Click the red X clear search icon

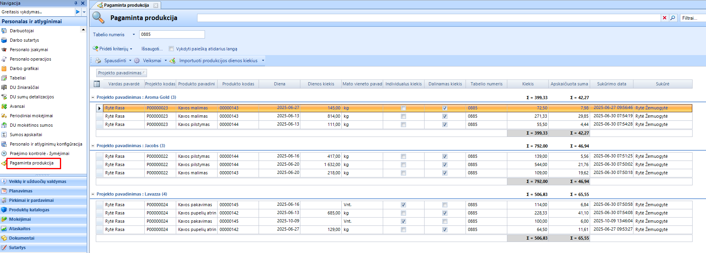click(x=665, y=18)
